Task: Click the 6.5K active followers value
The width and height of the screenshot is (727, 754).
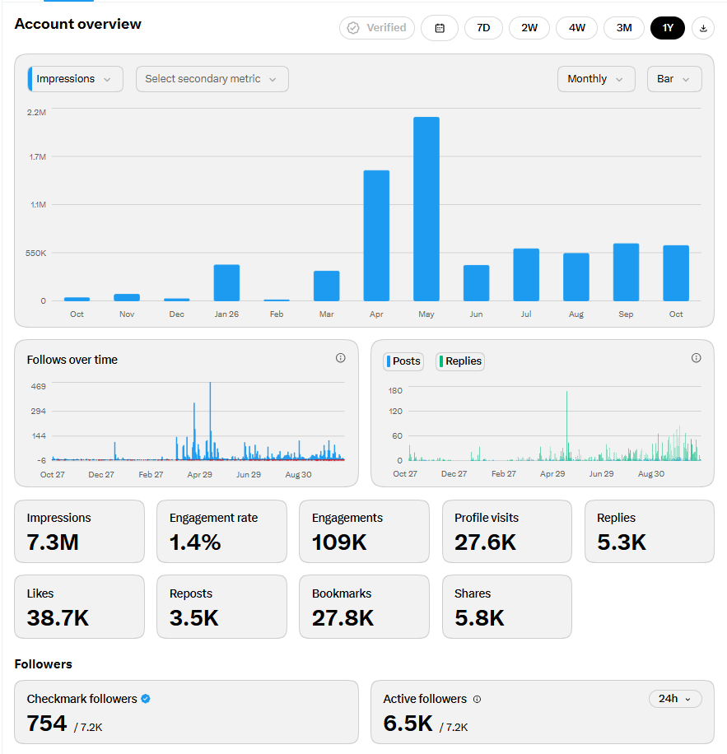Action: (408, 724)
